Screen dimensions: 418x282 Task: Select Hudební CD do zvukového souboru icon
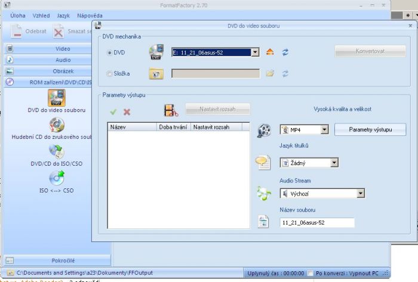coord(57,125)
